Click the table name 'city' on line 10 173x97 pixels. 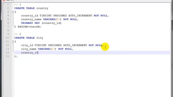coord(40,38)
